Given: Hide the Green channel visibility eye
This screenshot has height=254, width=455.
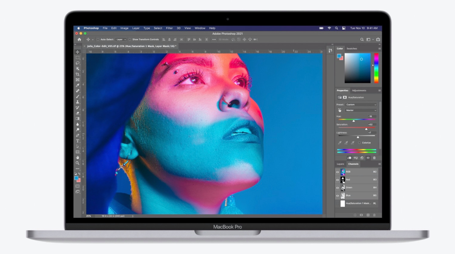Looking at the screenshot, I should point(337,188).
